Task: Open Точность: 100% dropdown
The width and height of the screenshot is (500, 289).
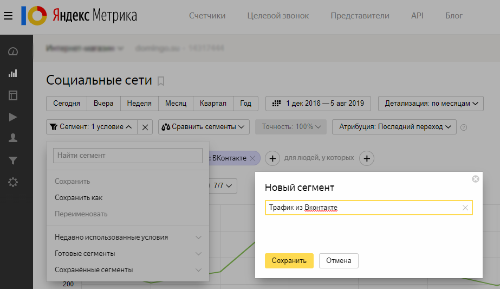Action: (291, 127)
